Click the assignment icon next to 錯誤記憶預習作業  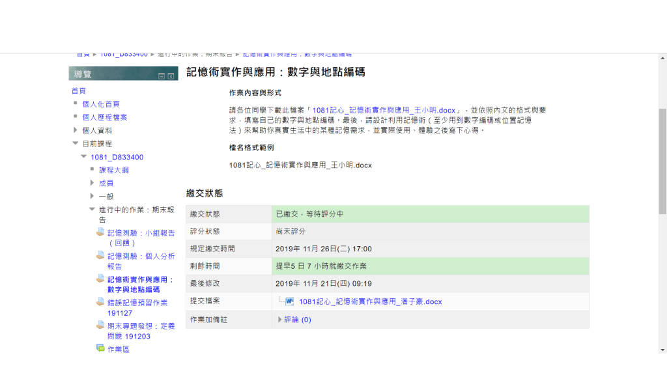point(100,301)
